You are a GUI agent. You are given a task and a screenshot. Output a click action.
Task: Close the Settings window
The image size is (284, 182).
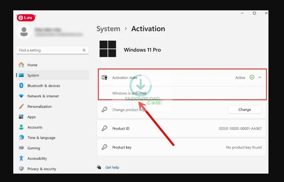tap(266, 13)
